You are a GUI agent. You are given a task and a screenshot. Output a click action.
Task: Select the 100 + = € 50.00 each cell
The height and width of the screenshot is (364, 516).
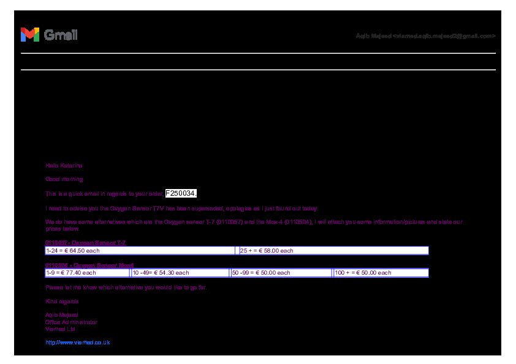pyautogui.click(x=381, y=273)
